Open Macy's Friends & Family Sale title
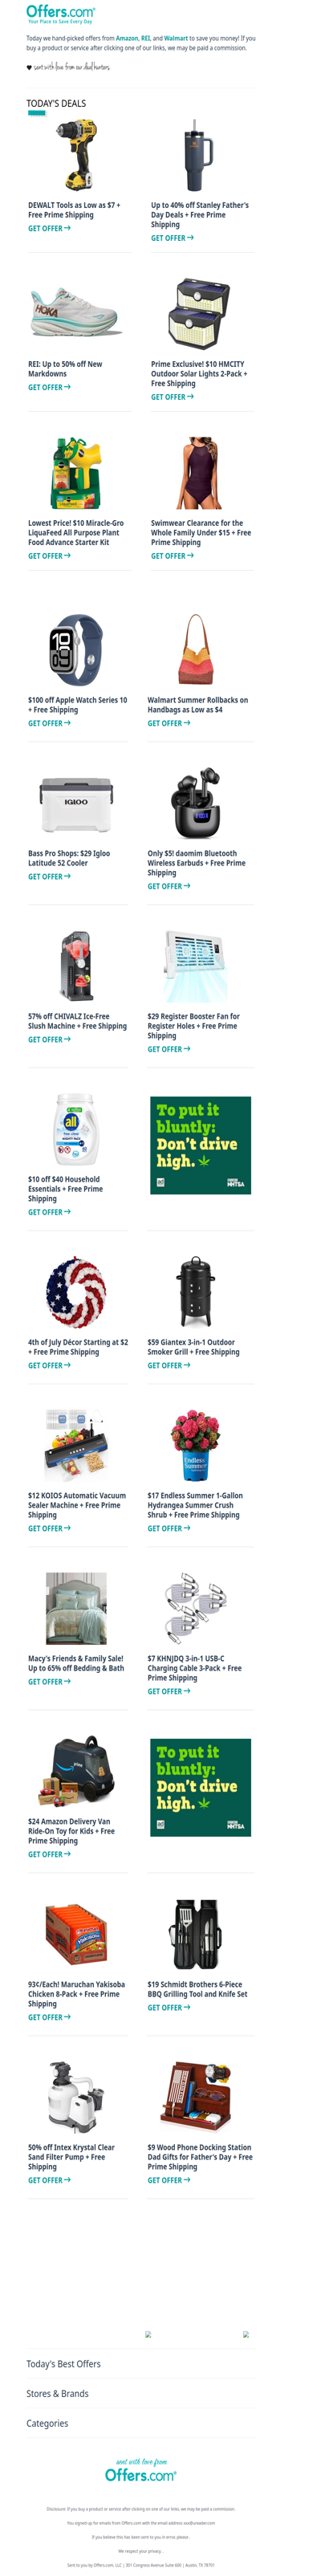 click(x=76, y=1663)
